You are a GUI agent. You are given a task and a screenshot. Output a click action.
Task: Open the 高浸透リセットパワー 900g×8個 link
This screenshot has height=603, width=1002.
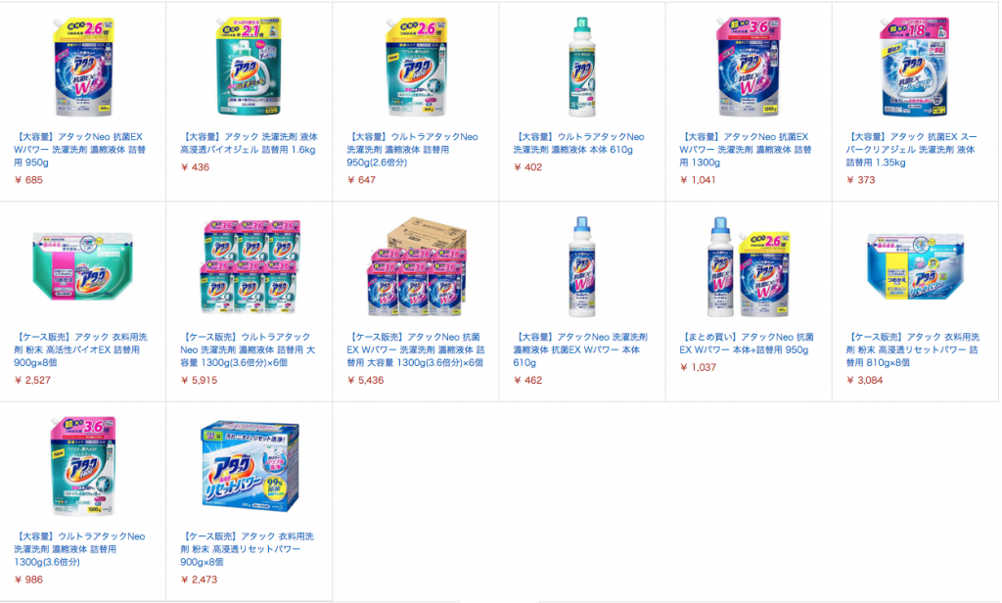248,548
